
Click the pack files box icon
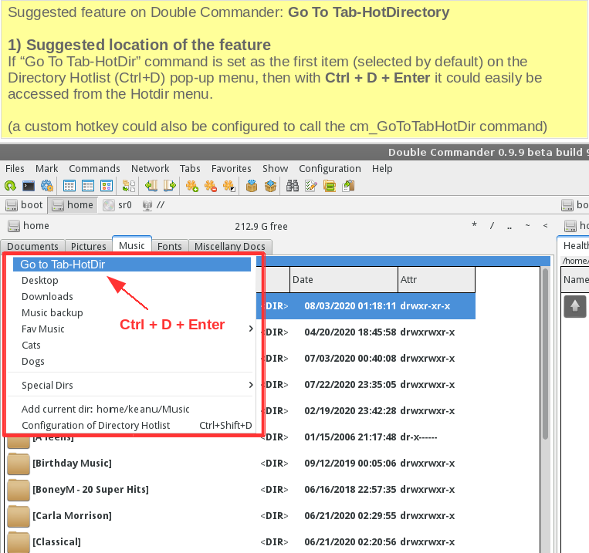coord(252,186)
